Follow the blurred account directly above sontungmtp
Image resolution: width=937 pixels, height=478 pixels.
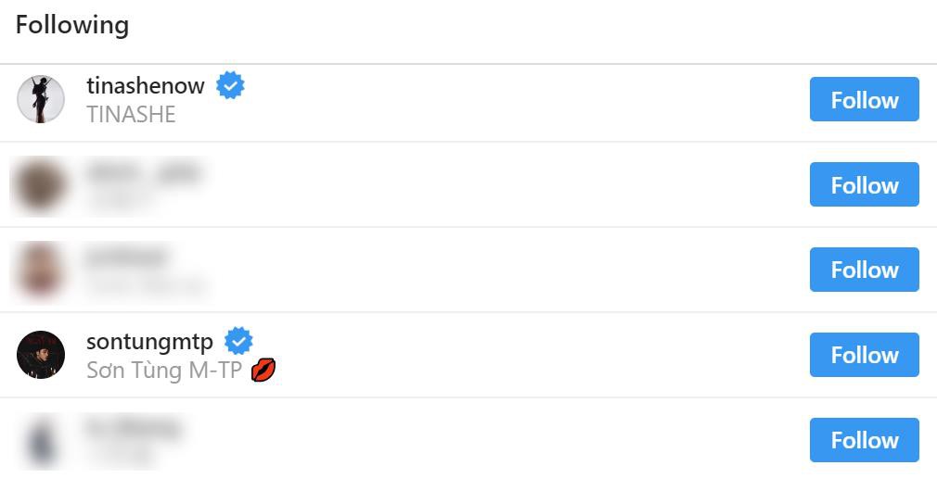864,270
